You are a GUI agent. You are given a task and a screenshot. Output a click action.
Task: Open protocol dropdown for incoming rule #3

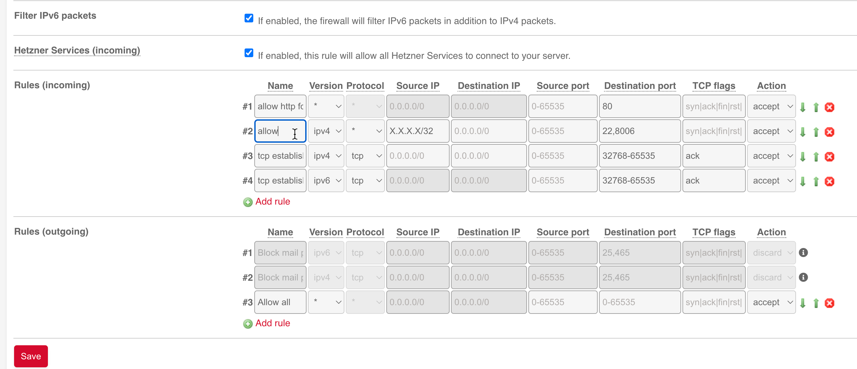point(365,156)
